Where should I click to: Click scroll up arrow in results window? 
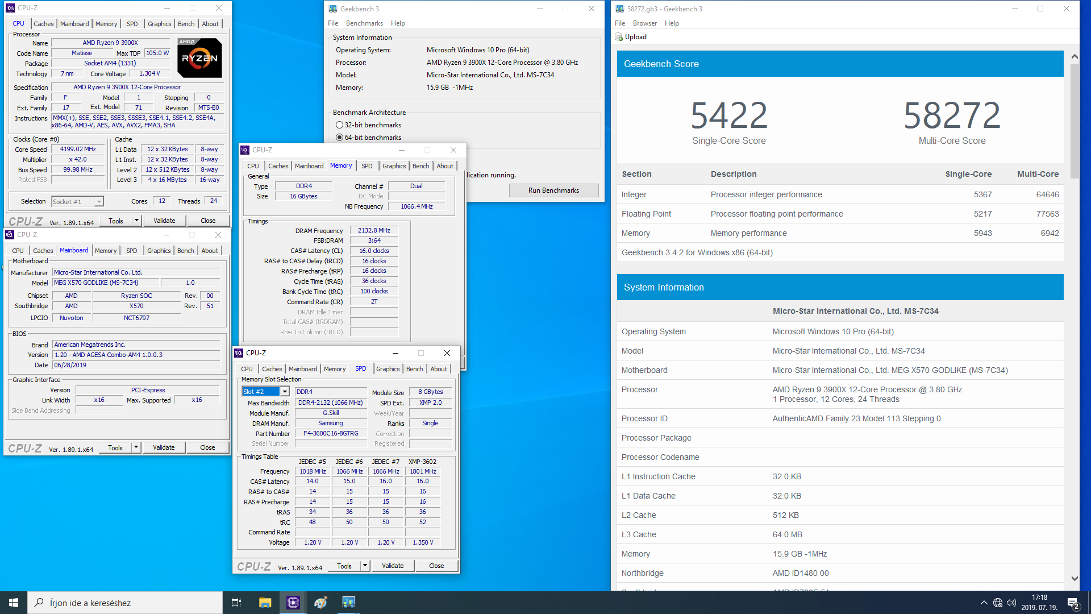(x=1074, y=56)
